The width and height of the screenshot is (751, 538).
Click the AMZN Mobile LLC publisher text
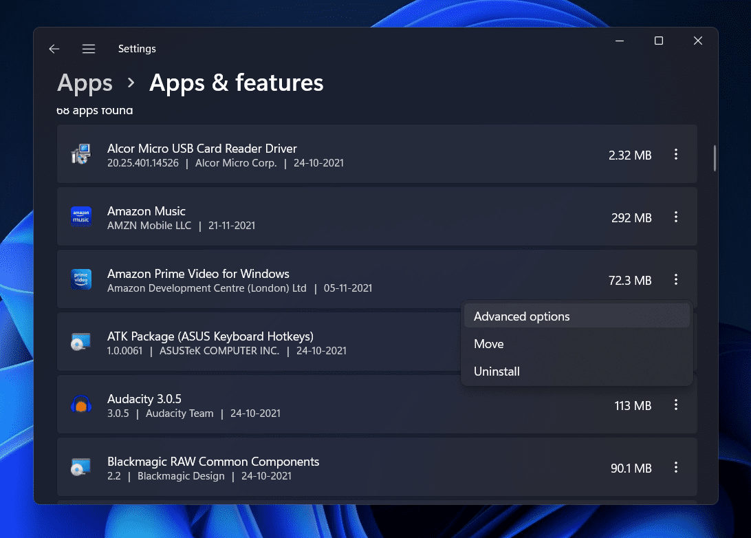(149, 226)
